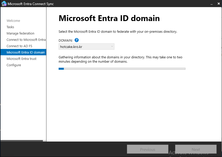
Task: Open the Manage federation step
Action: (x=20, y=33)
